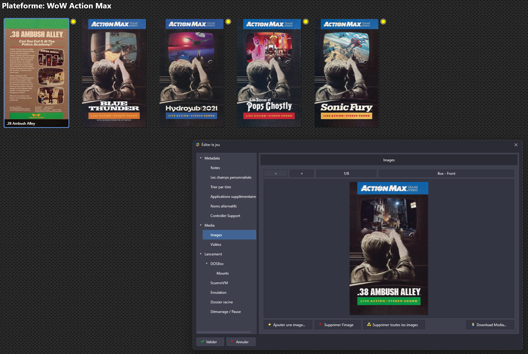Viewport: 528px width, 354px height.
Task: Select Les champs personnalisés
Action: pyautogui.click(x=231, y=177)
